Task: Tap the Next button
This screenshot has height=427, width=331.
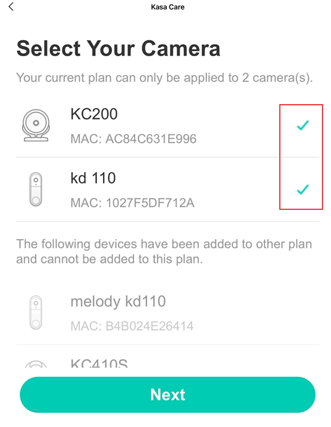Action: click(168, 395)
